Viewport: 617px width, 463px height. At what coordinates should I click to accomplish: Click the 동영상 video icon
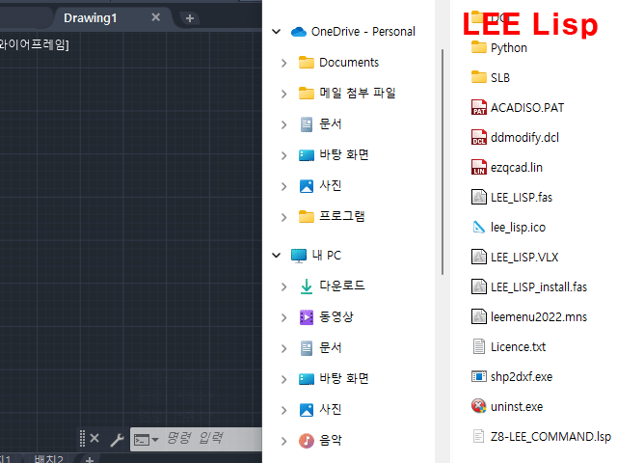[x=307, y=317]
